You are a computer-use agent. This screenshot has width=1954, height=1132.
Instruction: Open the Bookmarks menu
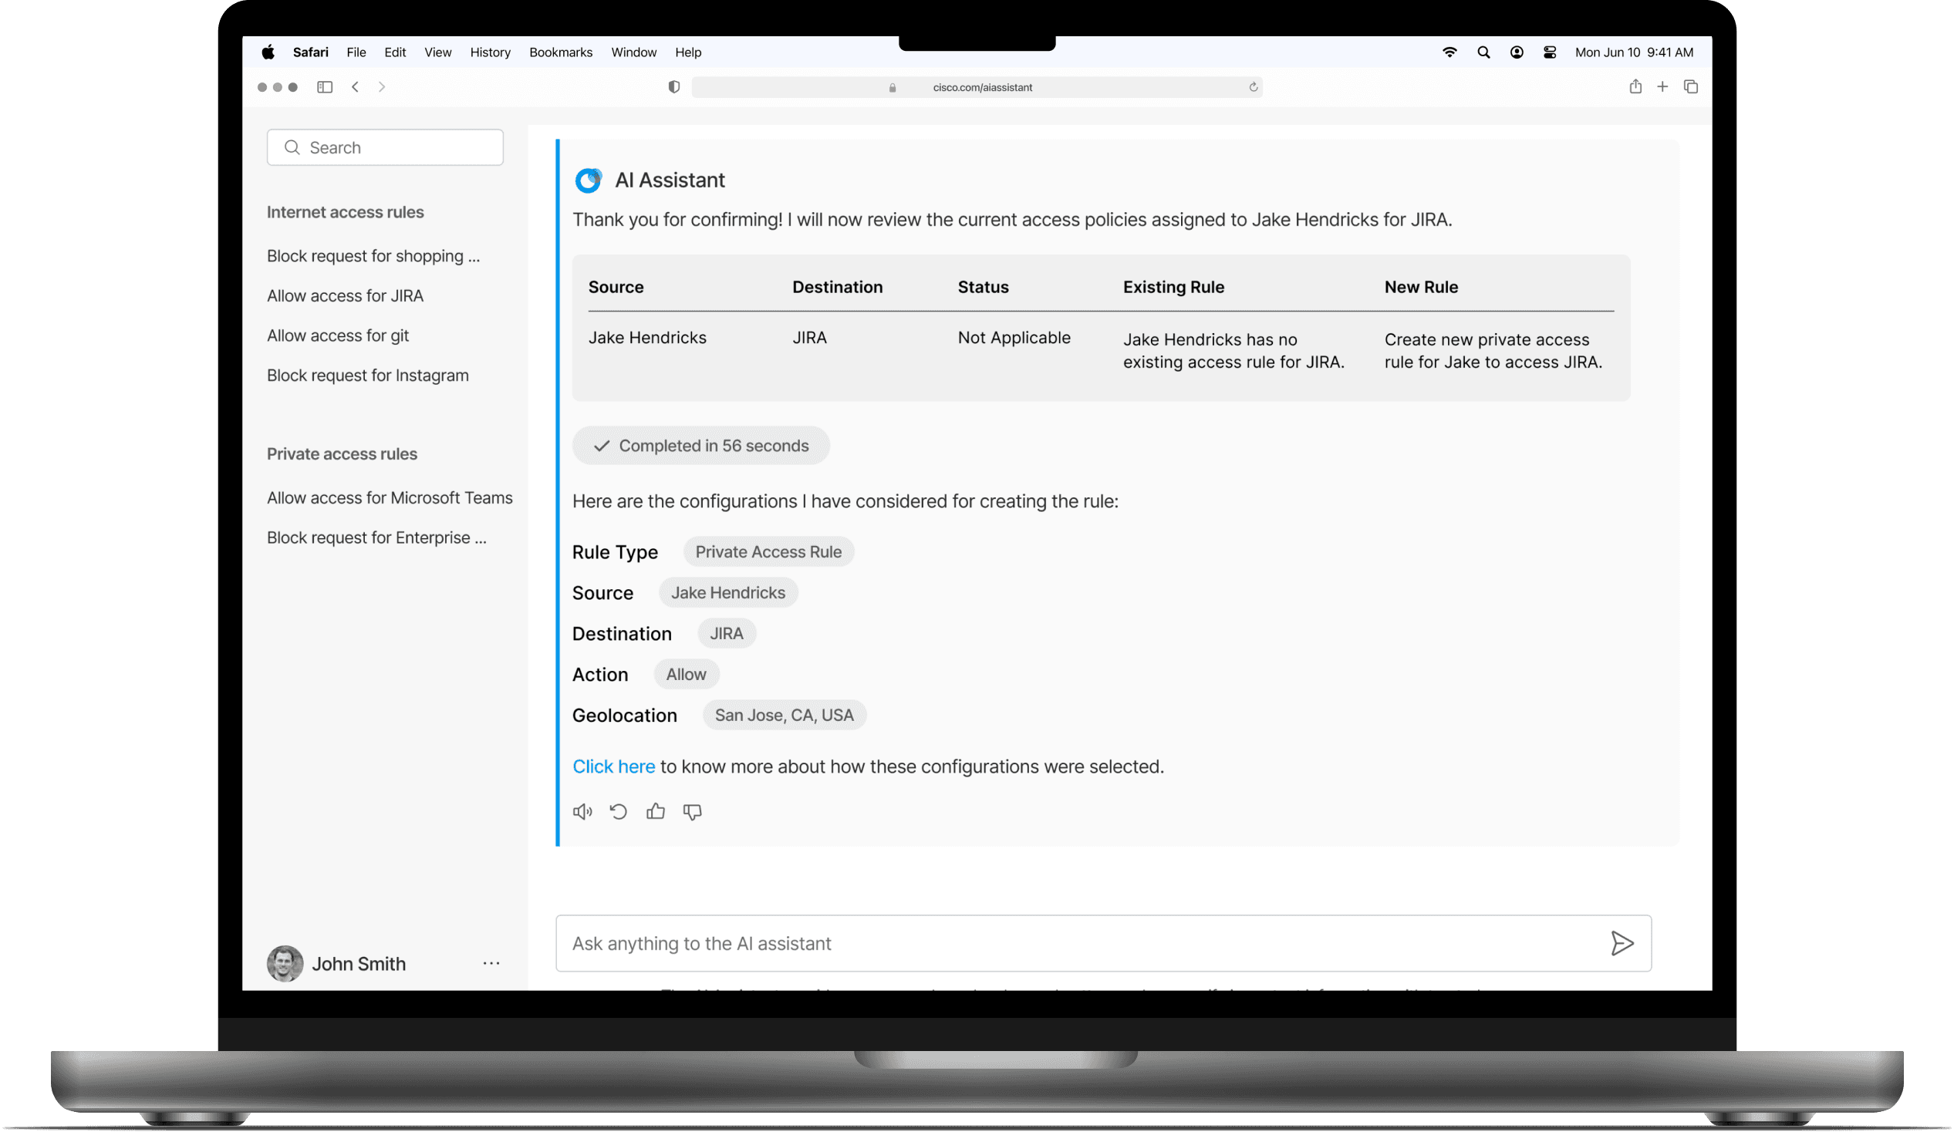coord(561,52)
